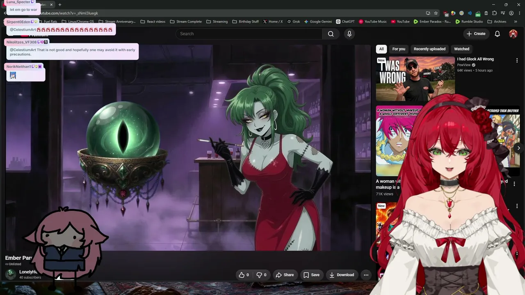Screen dimensions: 525x295
Task: Expand the Fuel Rats bookmark folder
Action: [x=48, y=22]
